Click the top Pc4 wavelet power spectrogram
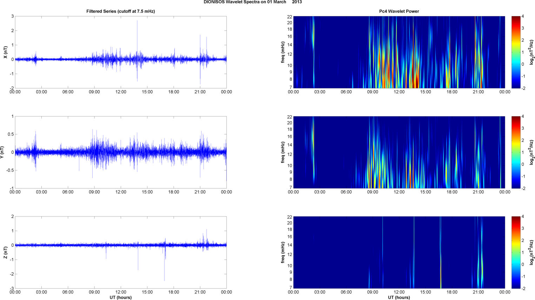This screenshot has width=535, height=300. [x=399, y=52]
